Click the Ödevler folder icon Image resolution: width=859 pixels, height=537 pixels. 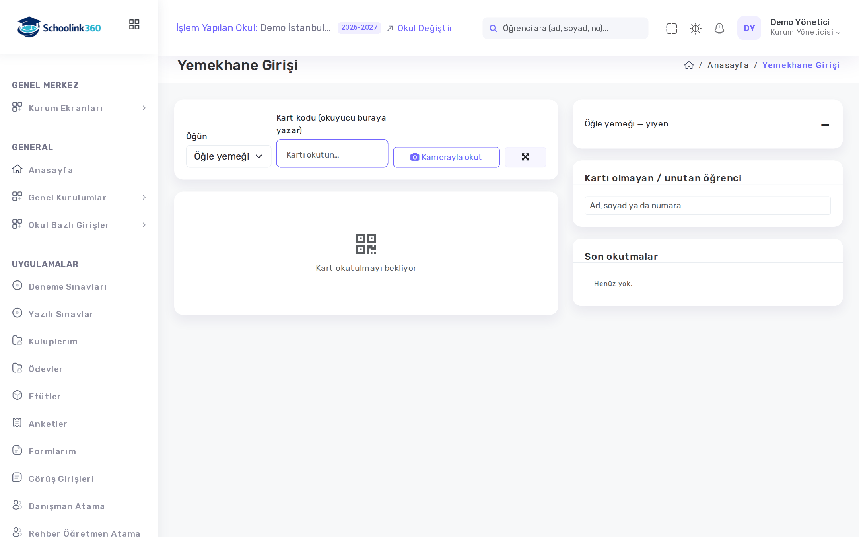click(17, 368)
